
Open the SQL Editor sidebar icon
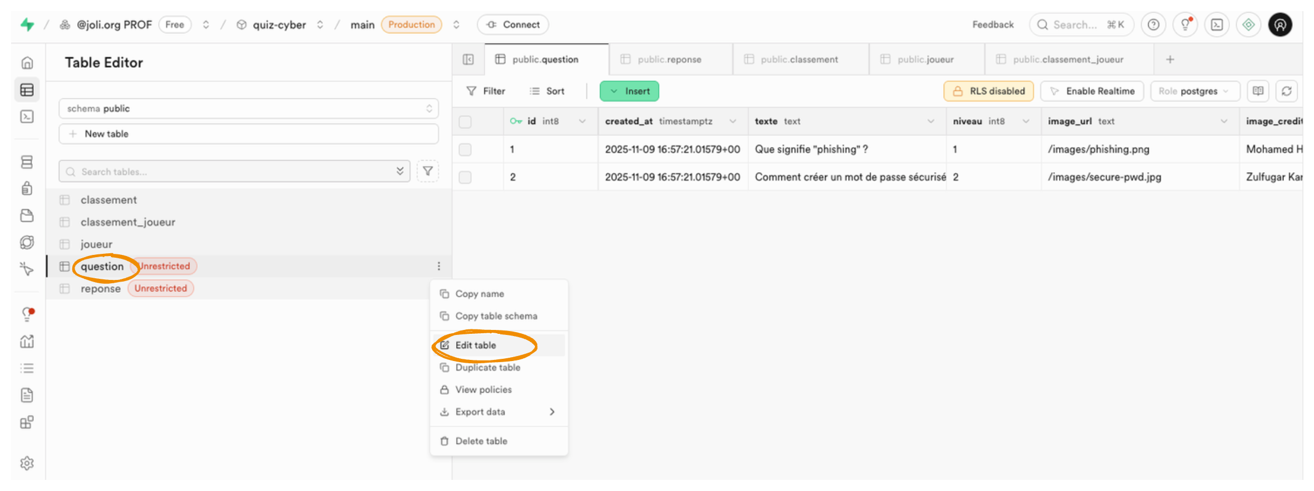(27, 117)
